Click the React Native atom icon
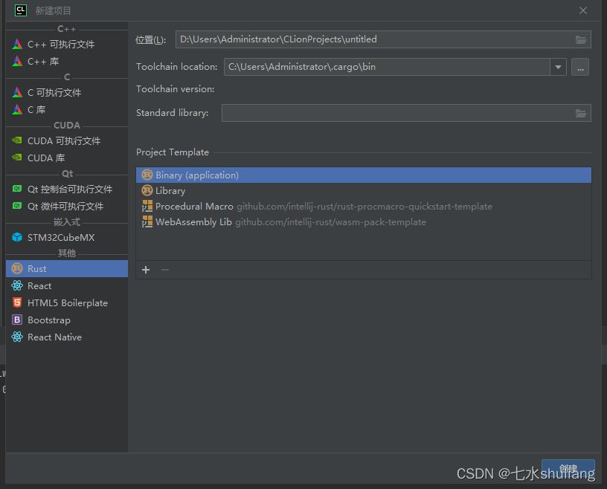 17,337
